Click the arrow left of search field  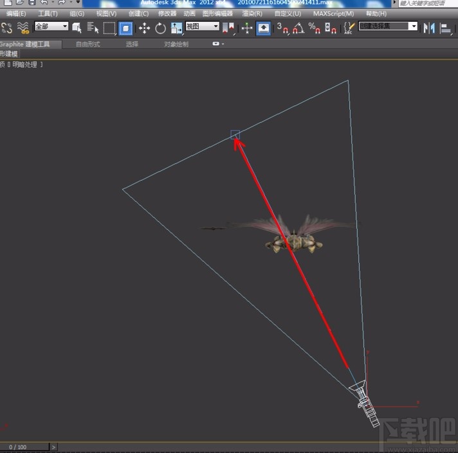tap(394, 3)
